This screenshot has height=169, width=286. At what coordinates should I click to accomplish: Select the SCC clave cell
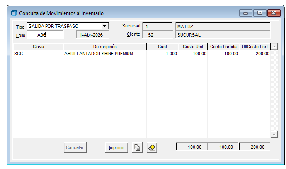(x=38, y=54)
